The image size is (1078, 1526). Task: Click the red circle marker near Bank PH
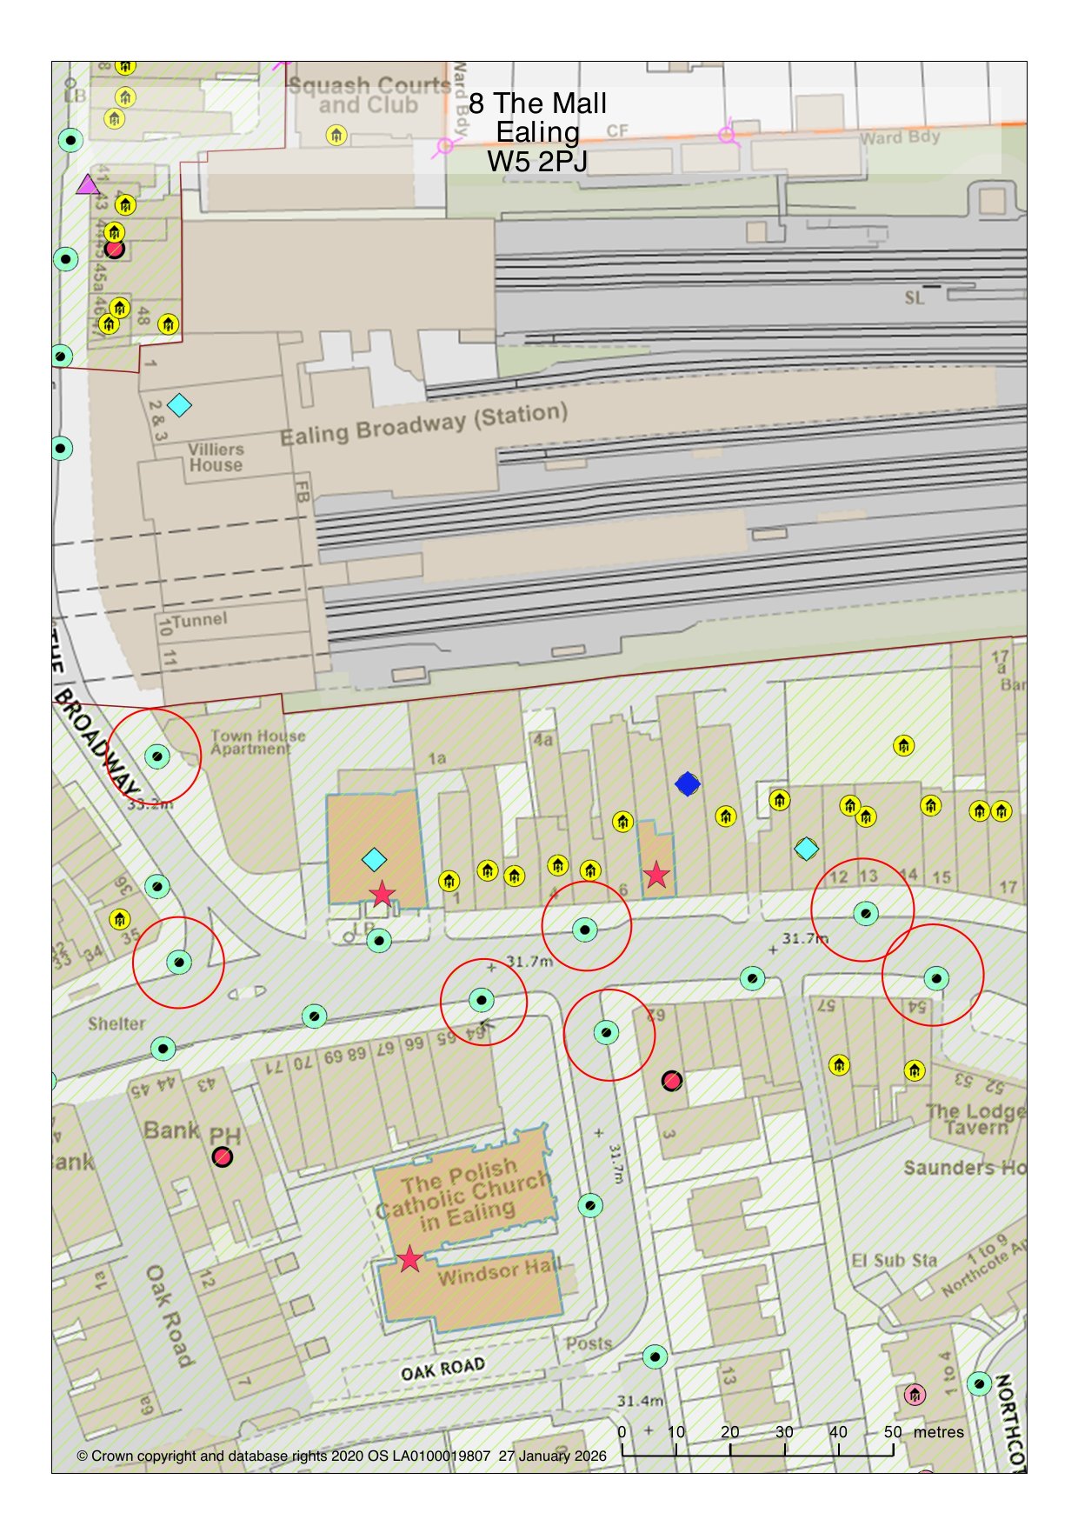223,1157
